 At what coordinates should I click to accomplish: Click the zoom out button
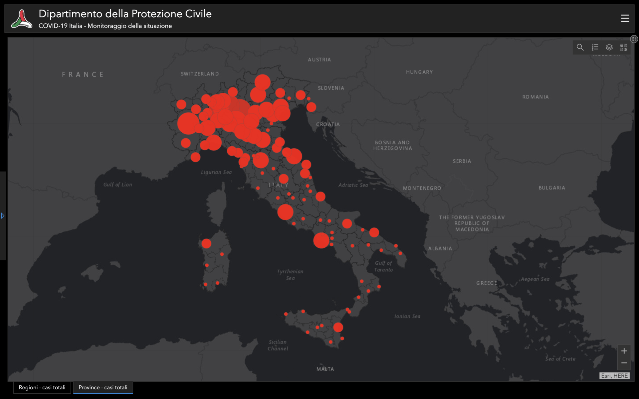click(x=624, y=364)
